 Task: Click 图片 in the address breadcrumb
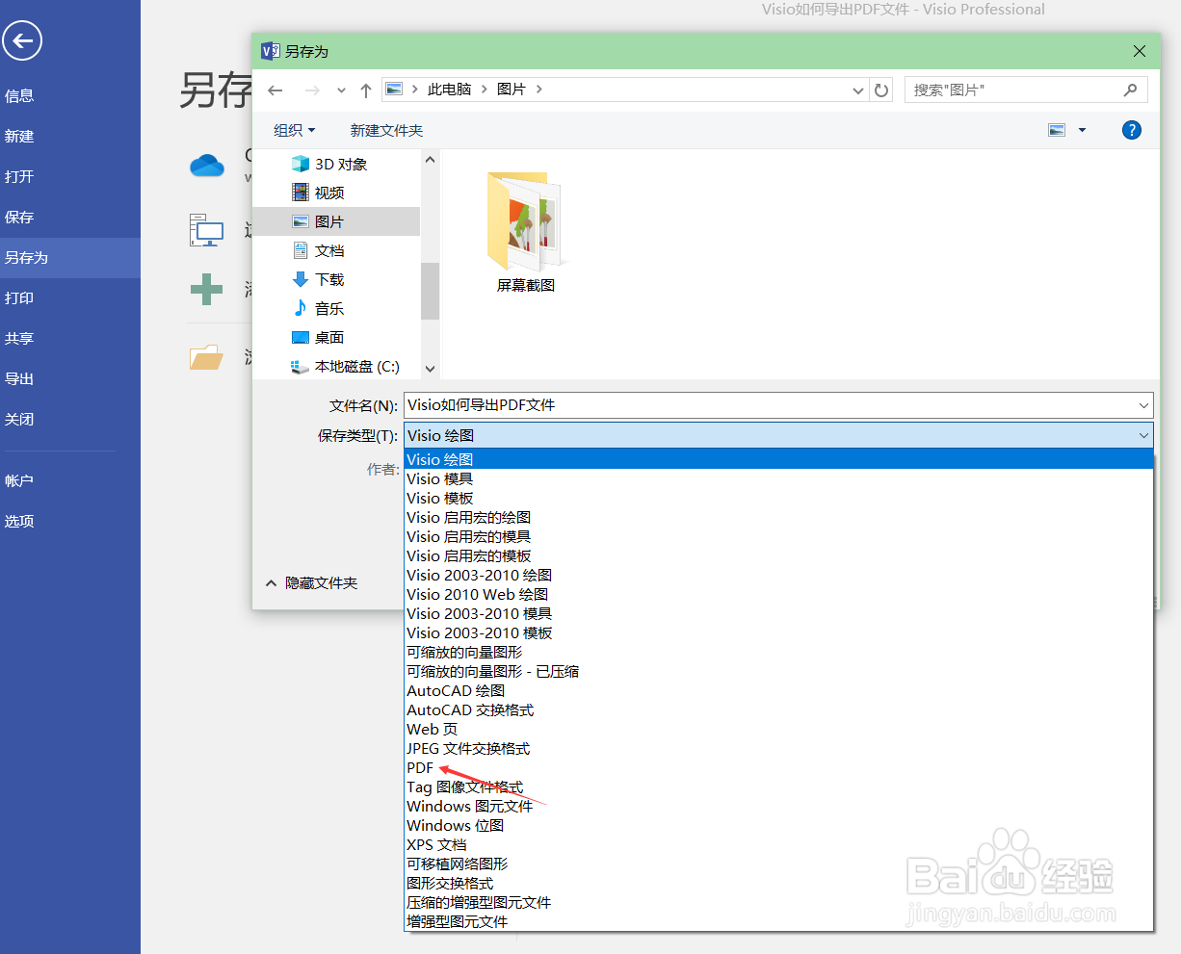point(512,90)
